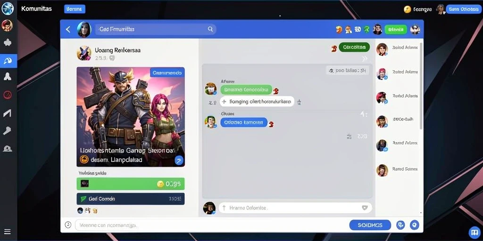Click the blue button beside Komunitas
Viewport: 483px width, 241px height.
[x=75, y=9]
